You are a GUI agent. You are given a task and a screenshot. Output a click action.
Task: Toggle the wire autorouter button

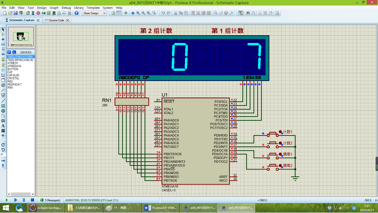pos(241,13)
